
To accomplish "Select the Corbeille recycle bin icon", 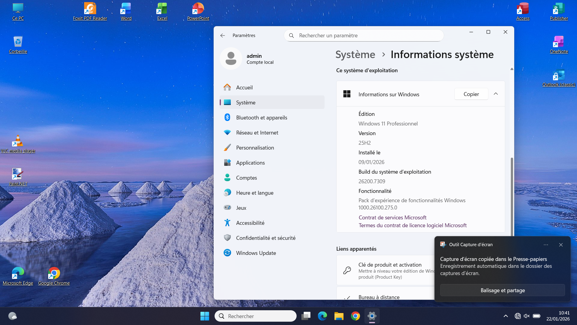I will tap(18, 45).
